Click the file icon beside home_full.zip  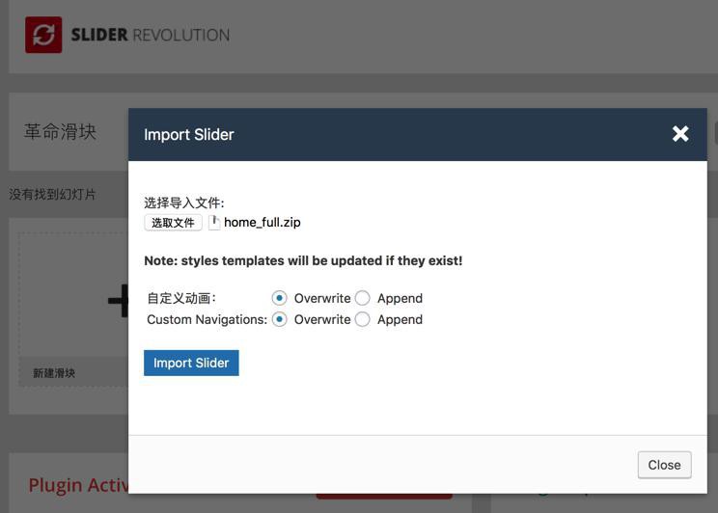tap(214, 223)
